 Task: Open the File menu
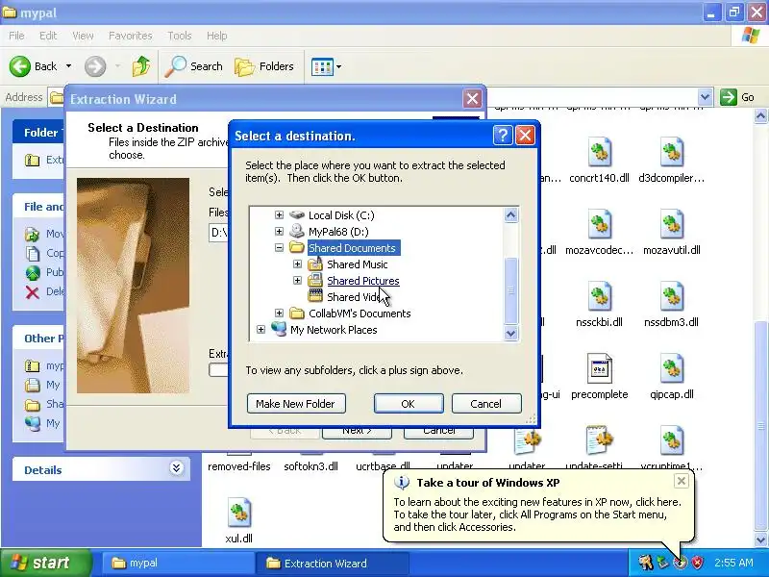[16, 36]
